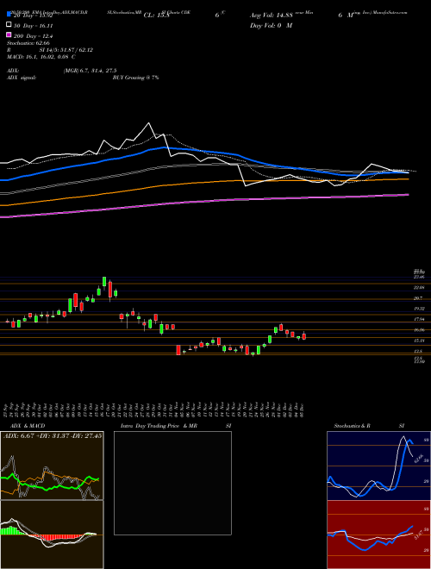Open the MACD histogram mini chart

[52, 535]
